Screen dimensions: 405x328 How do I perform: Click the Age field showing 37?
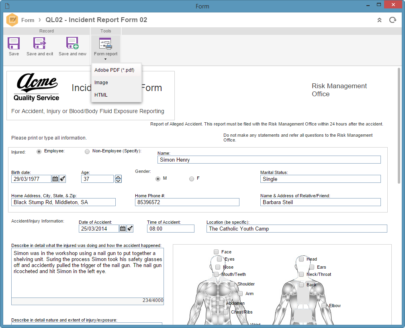[97, 179]
